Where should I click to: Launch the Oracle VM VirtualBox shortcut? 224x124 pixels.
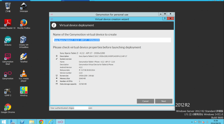pyautogui.click(x=24, y=42)
